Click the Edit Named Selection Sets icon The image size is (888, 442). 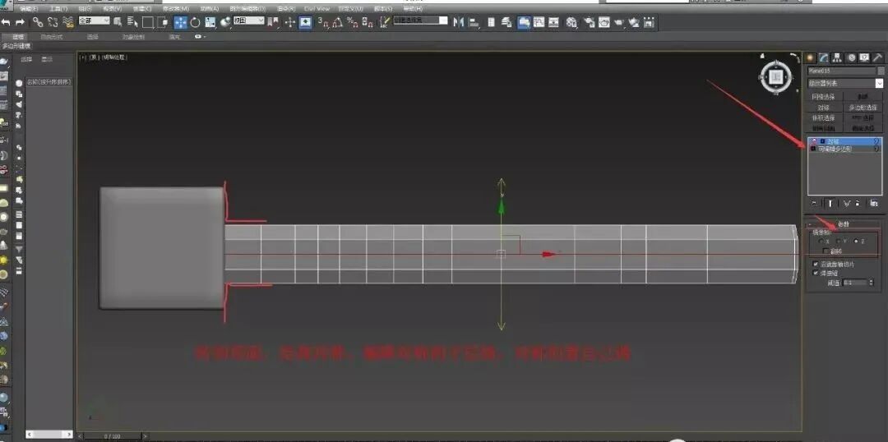point(384,22)
